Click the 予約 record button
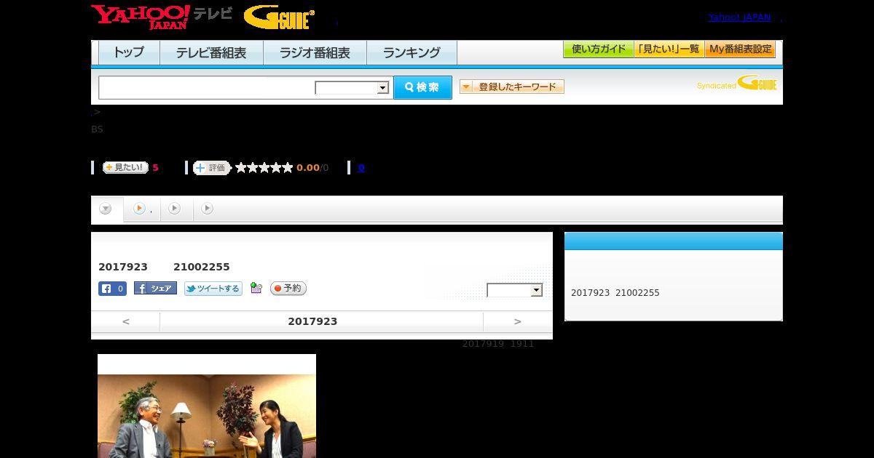874x458 pixels. [288, 289]
